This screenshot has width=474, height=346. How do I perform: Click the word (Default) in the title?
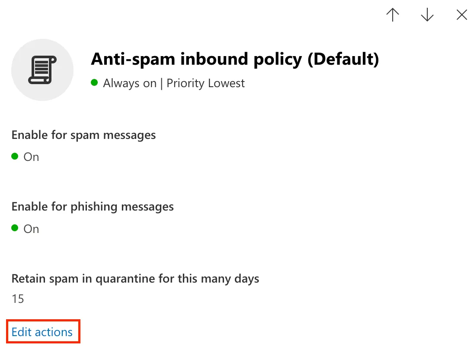[343, 59]
